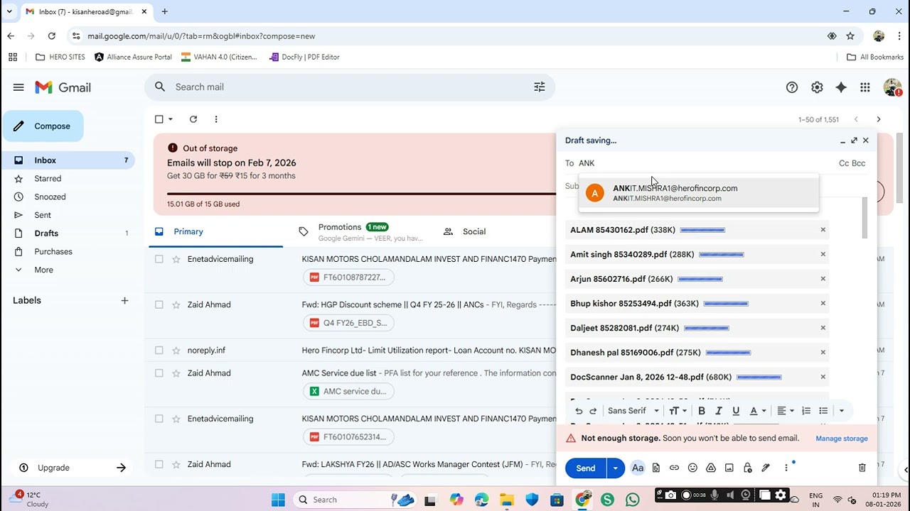Toggle confidential mode lock icon
Viewport: 910px width, 511px height.
pyautogui.click(x=747, y=468)
